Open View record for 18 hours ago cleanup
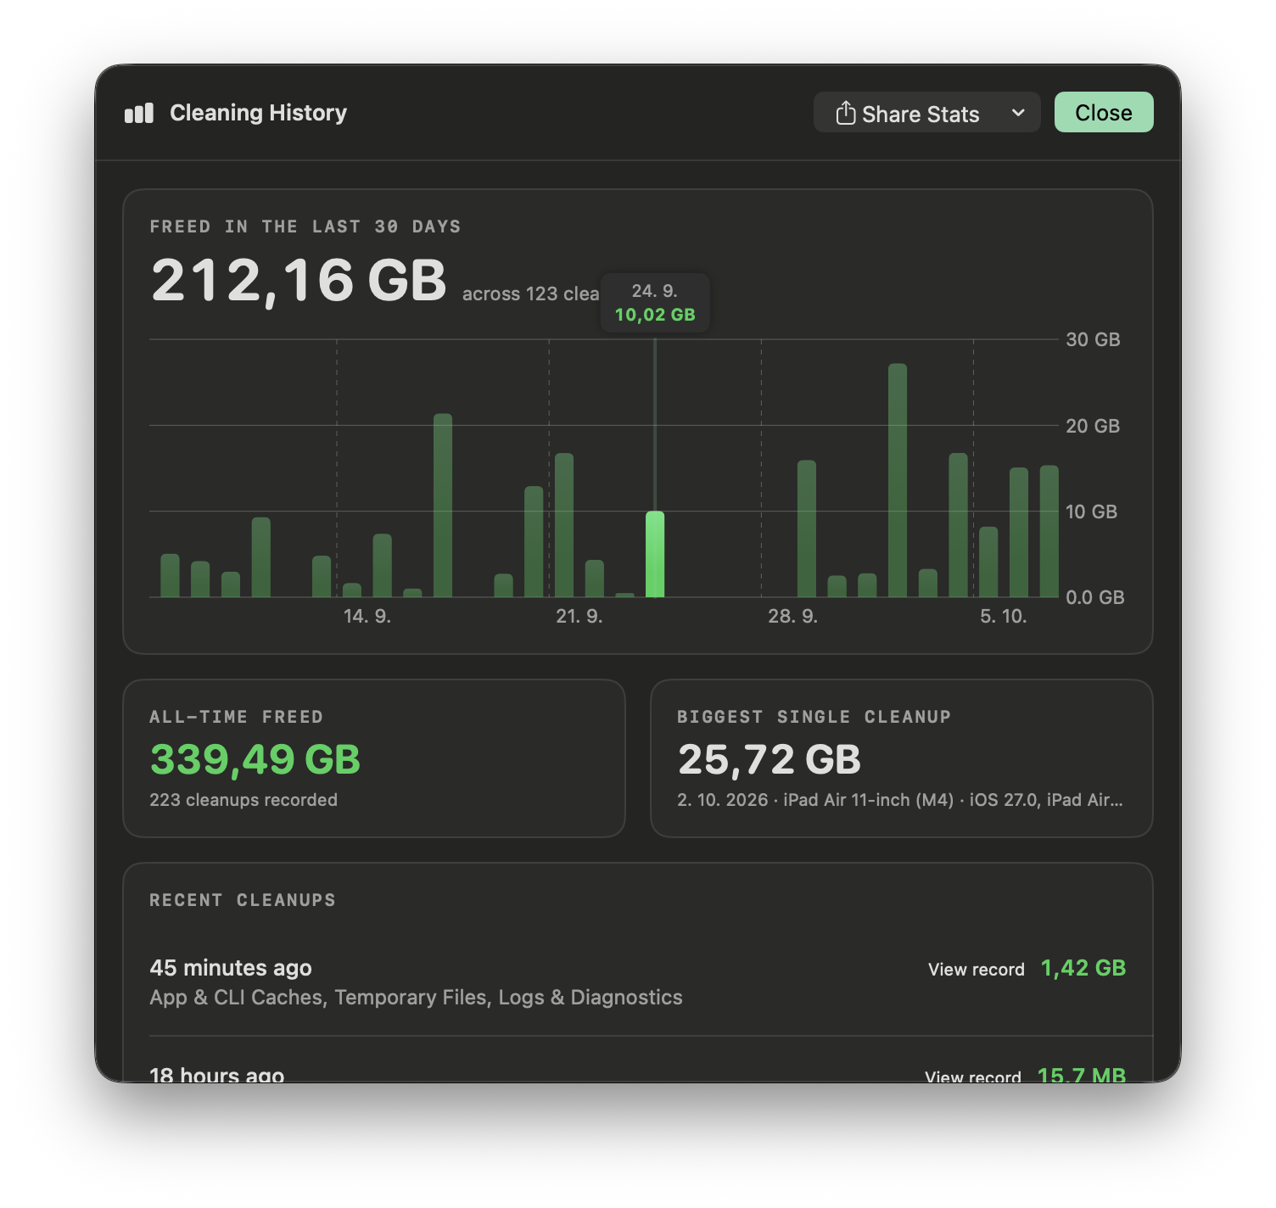1276x1208 pixels. [x=973, y=1076]
